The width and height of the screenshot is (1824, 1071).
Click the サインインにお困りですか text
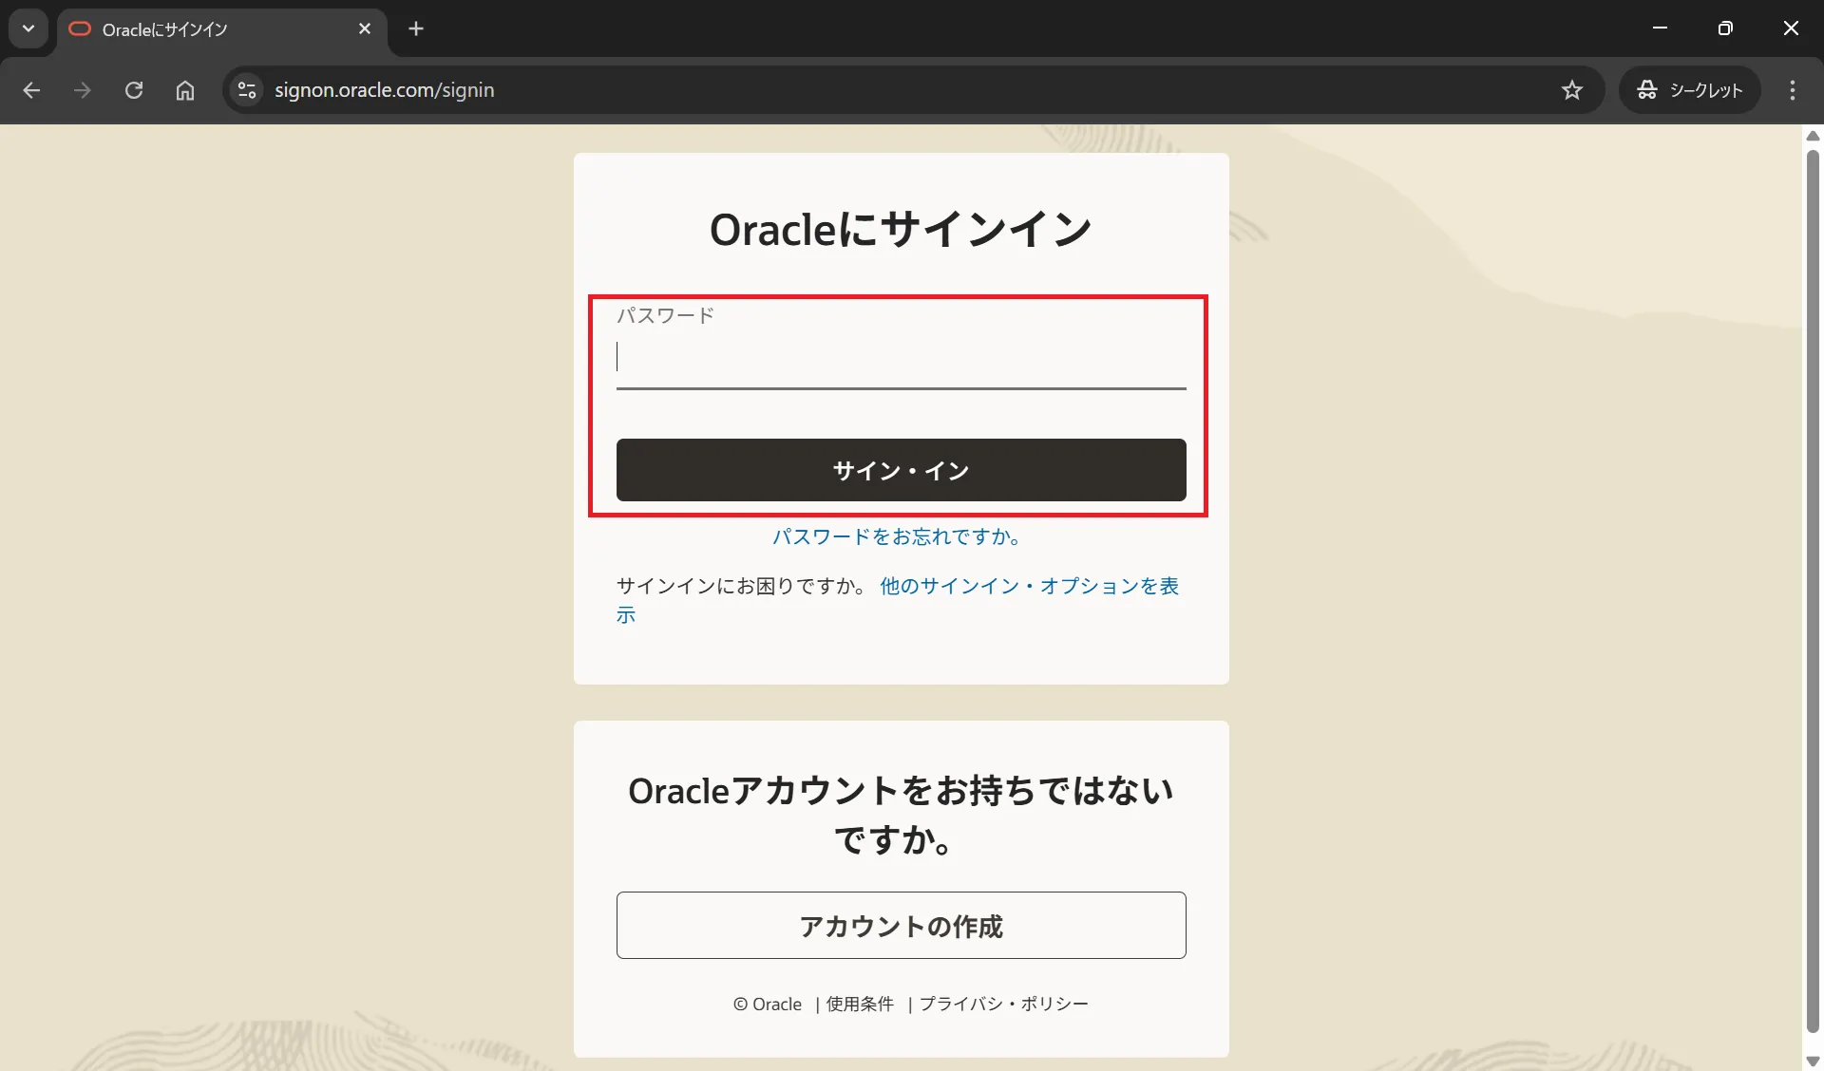tap(742, 586)
